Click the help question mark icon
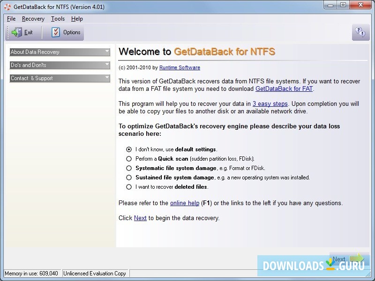The image size is (375, 281). (x=360, y=32)
